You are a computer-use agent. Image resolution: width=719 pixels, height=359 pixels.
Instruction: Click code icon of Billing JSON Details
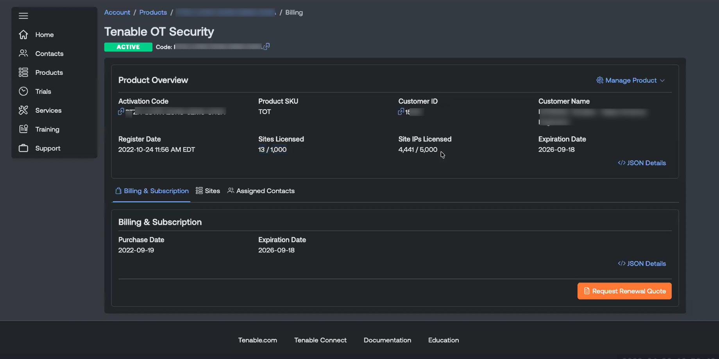pyautogui.click(x=622, y=263)
